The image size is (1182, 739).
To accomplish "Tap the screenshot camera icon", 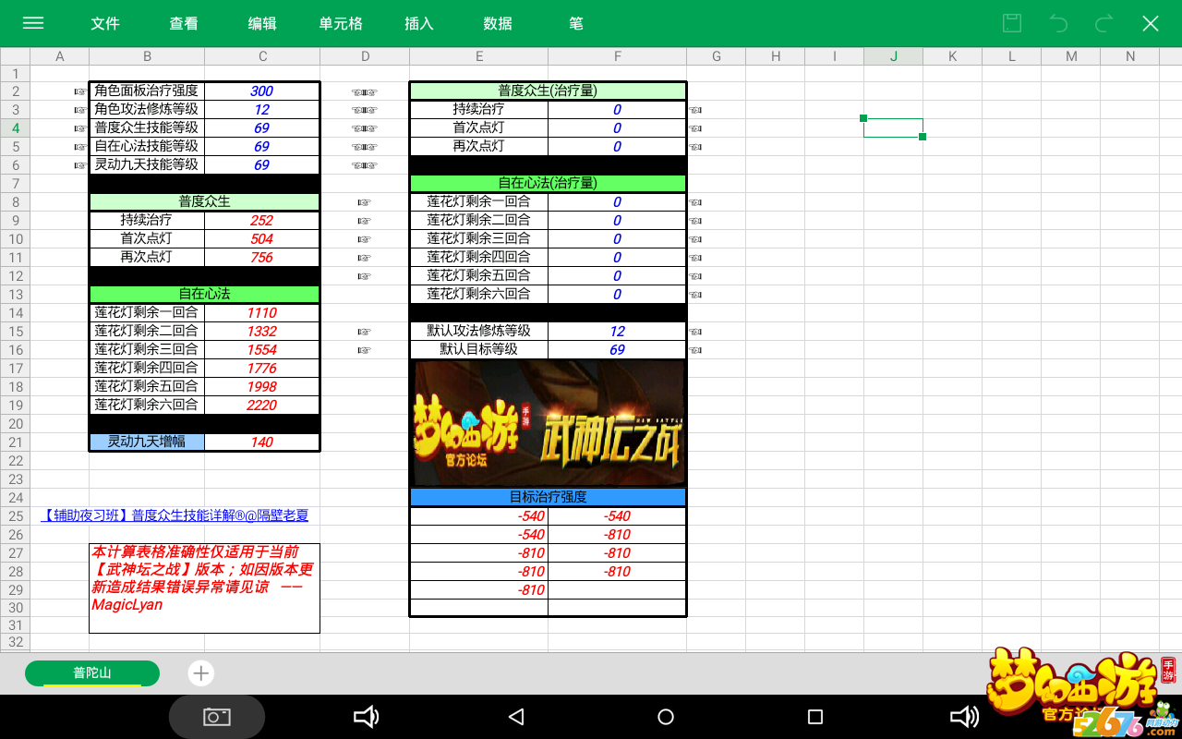I will pyautogui.click(x=217, y=717).
